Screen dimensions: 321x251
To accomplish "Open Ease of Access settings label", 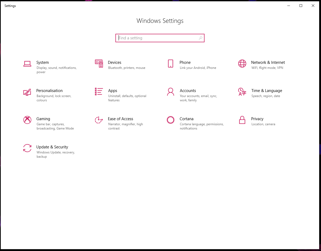I will (120, 119).
